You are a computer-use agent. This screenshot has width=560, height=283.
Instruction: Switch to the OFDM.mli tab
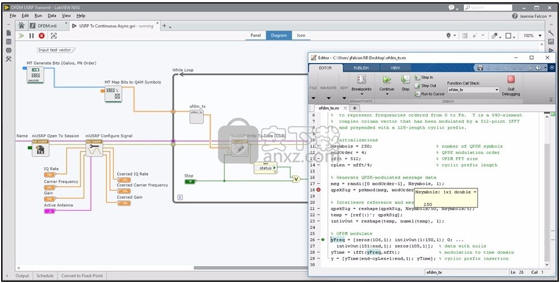point(48,26)
